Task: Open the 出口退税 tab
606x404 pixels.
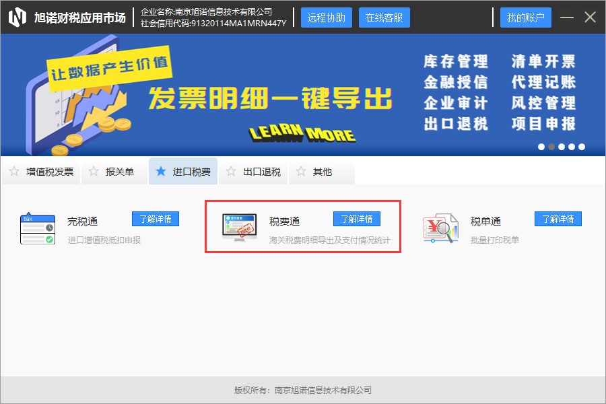Action: pyautogui.click(x=253, y=171)
